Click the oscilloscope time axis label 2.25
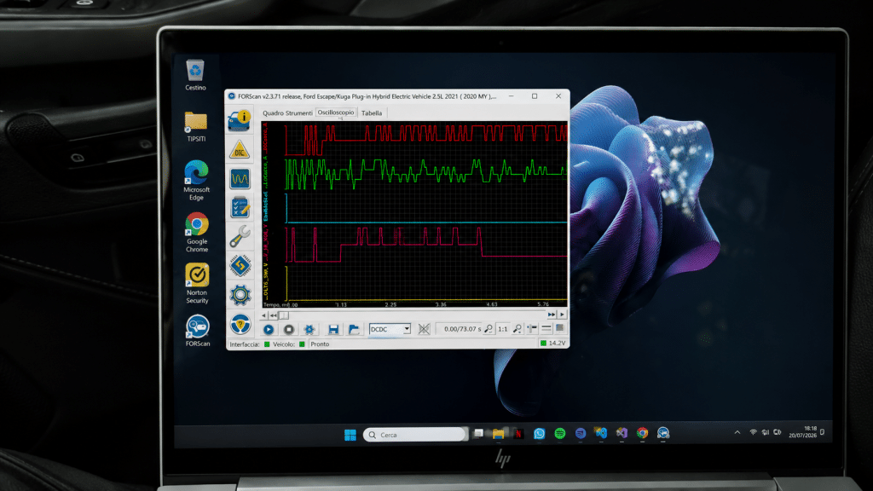 click(x=390, y=304)
